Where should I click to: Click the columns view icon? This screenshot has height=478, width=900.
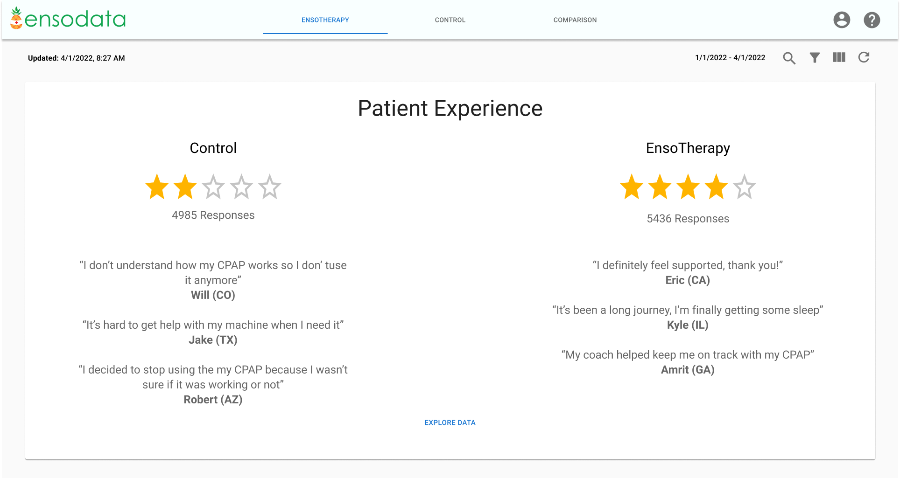click(x=839, y=57)
